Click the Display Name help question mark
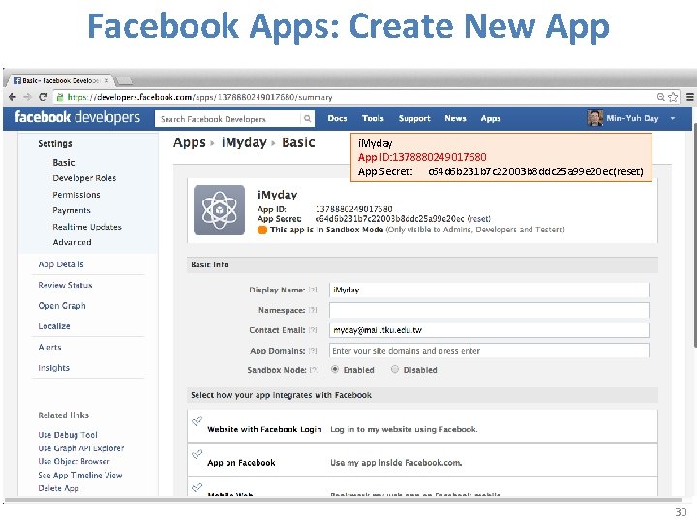Image resolution: width=697 pixels, height=523 pixels. tap(313, 290)
